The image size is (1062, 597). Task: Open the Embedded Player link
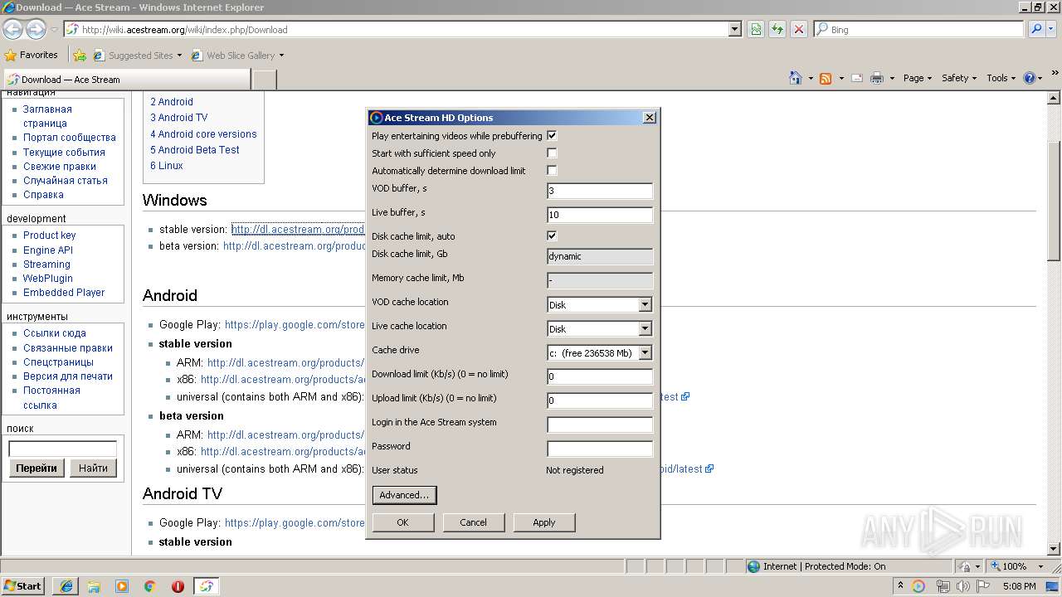[64, 293]
